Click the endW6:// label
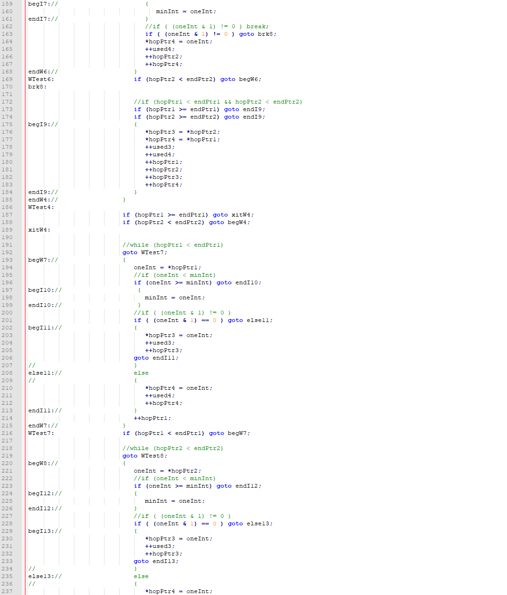This screenshot has width=507, height=595. (43, 72)
